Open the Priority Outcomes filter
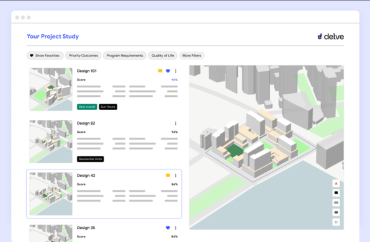This screenshot has height=242, width=370. pyautogui.click(x=83, y=55)
